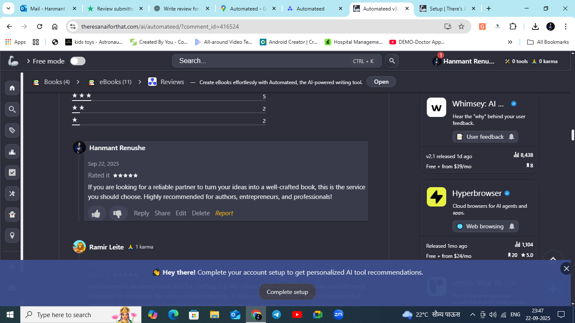Click the Open button for Automateed
Screen dimensions: 575x323
coord(381,82)
